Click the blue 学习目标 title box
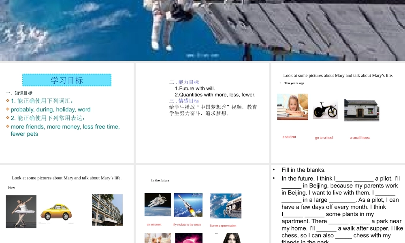This screenshot has height=243, width=405. pos(67,80)
